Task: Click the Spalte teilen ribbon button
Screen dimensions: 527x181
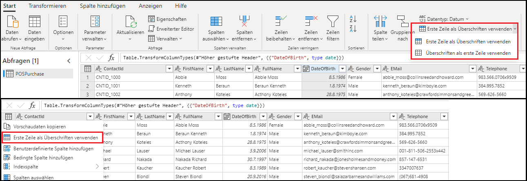Action: pos(380,29)
